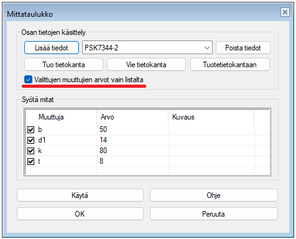This screenshot has height=239, width=296.
Task: Uncheck the checkbox for variable d1
Action: click(30, 140)
